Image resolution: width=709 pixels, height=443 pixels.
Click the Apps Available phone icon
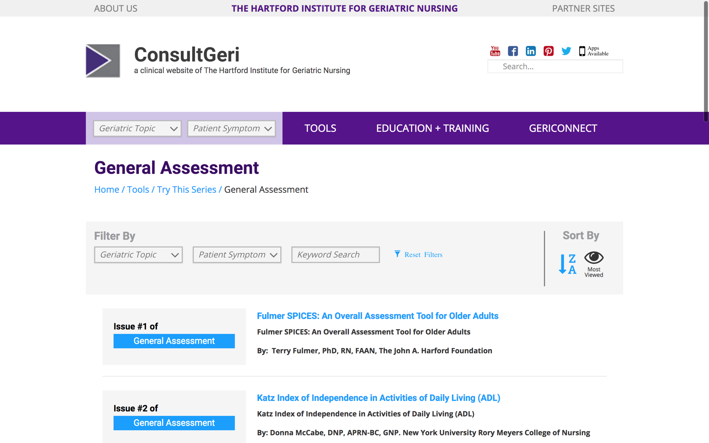tap(582, 51)
